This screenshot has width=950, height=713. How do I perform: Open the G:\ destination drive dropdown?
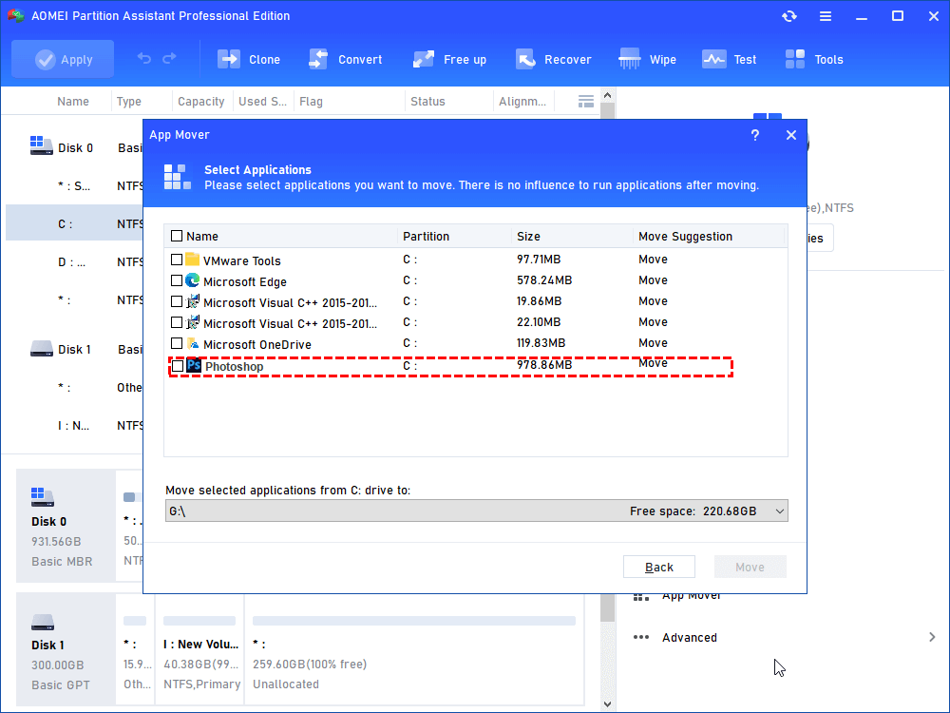click(x=779, y=511)
